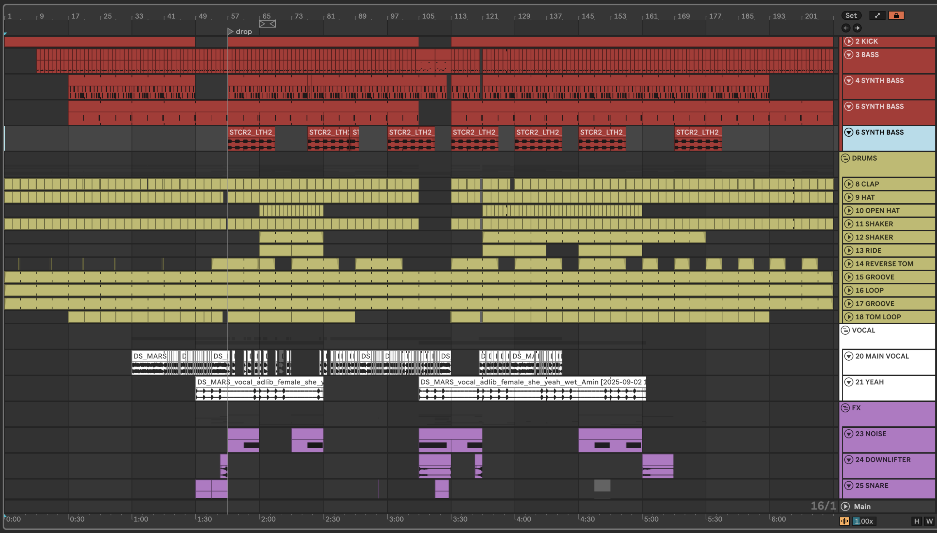Click 6:00 on the time ruler
Viewport: 937px width, 533px height.
coord(778,519)
